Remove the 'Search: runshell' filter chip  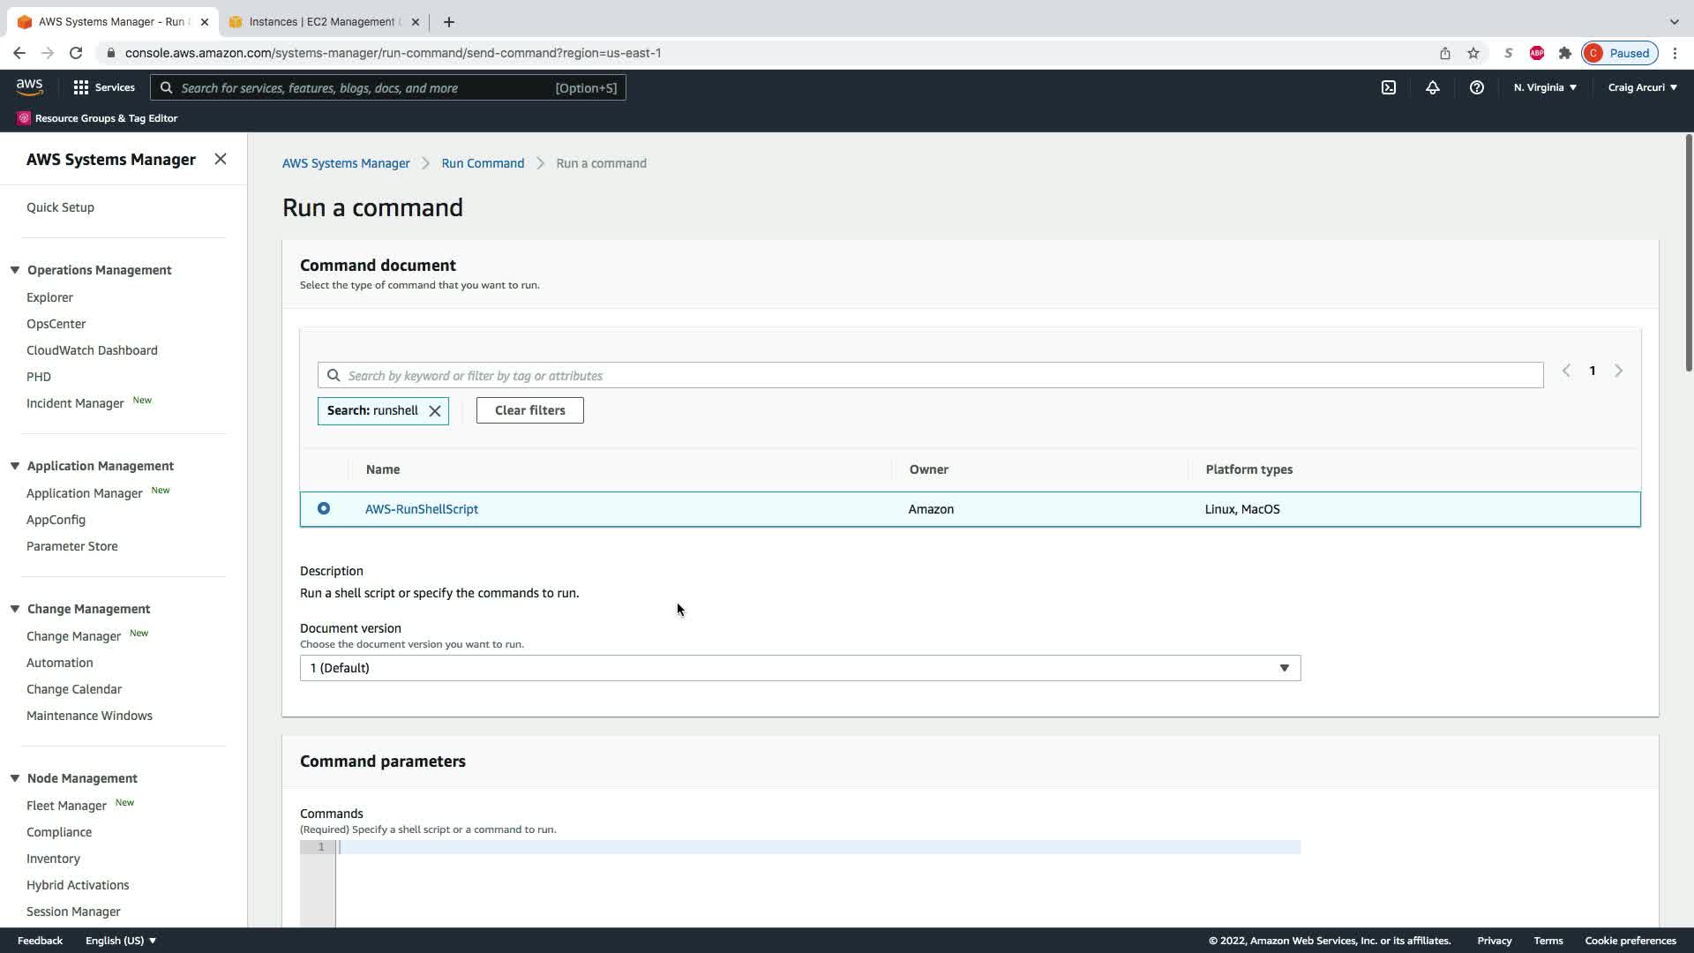tap(435, 411)
